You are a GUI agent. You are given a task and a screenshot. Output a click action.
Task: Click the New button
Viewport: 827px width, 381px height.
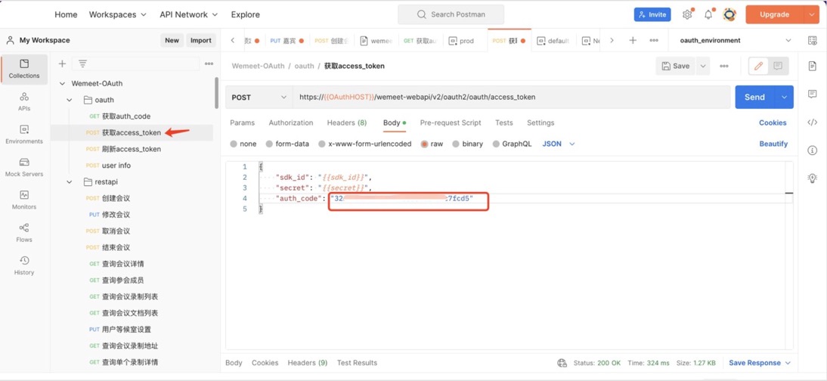click(x=172, y=40)
